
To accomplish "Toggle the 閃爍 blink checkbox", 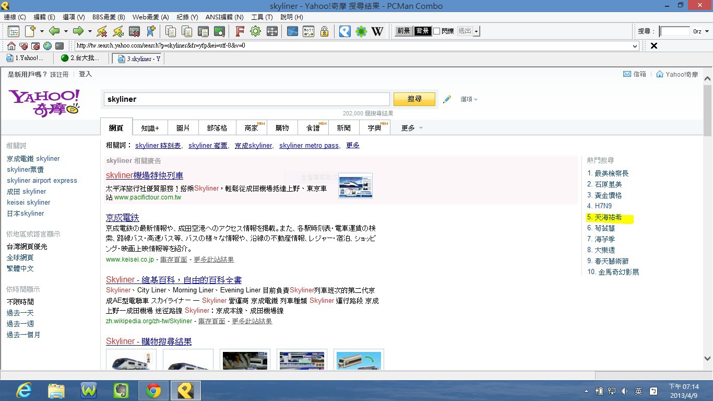I will click(x=437, y=31).
